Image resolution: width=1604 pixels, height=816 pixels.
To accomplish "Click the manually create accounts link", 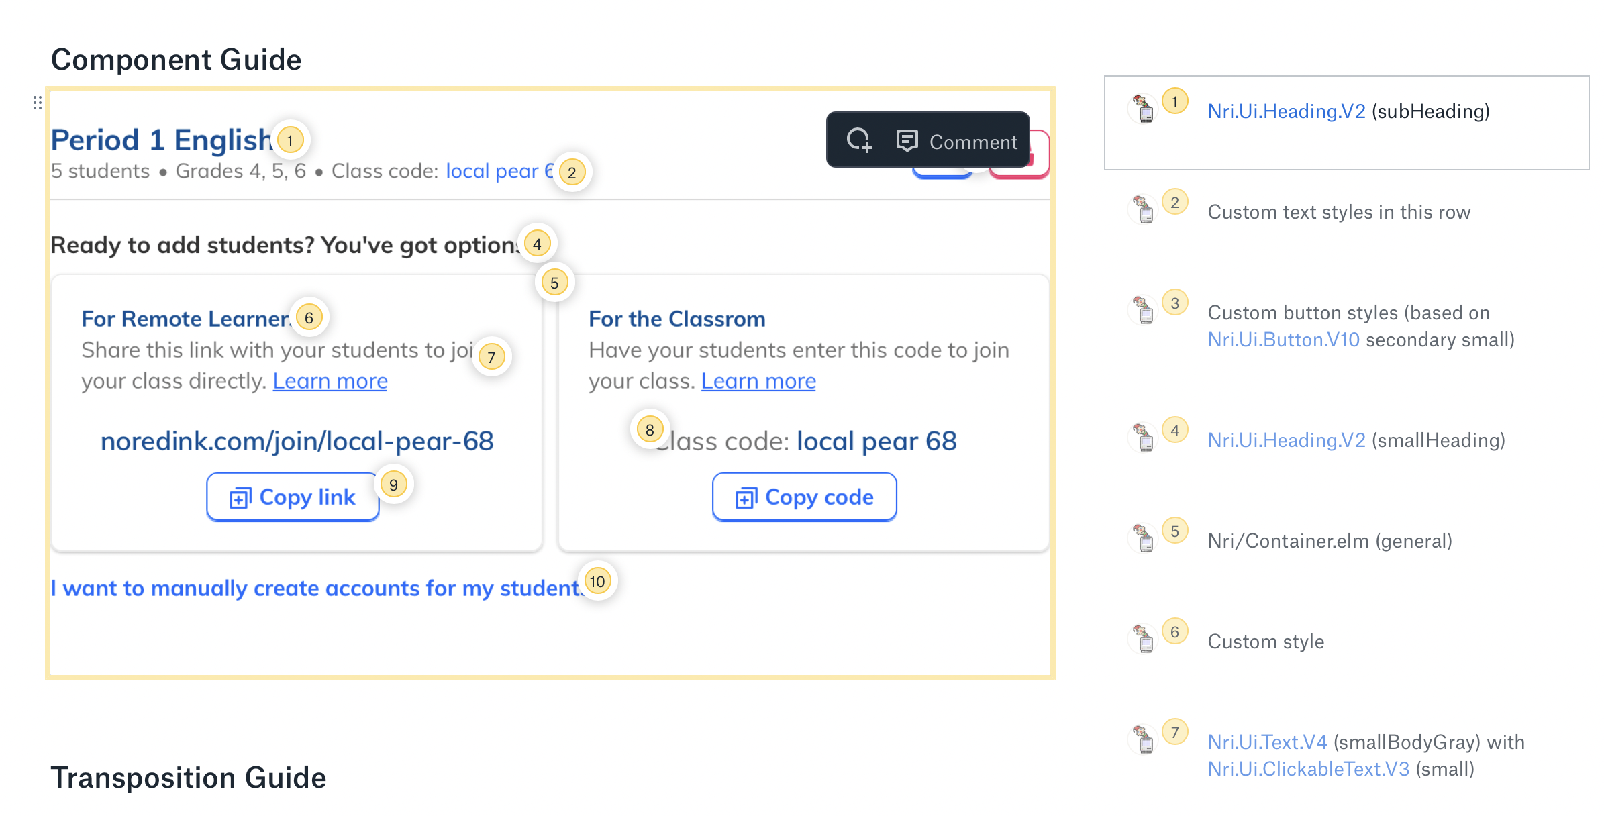I will tap(315, 589).
